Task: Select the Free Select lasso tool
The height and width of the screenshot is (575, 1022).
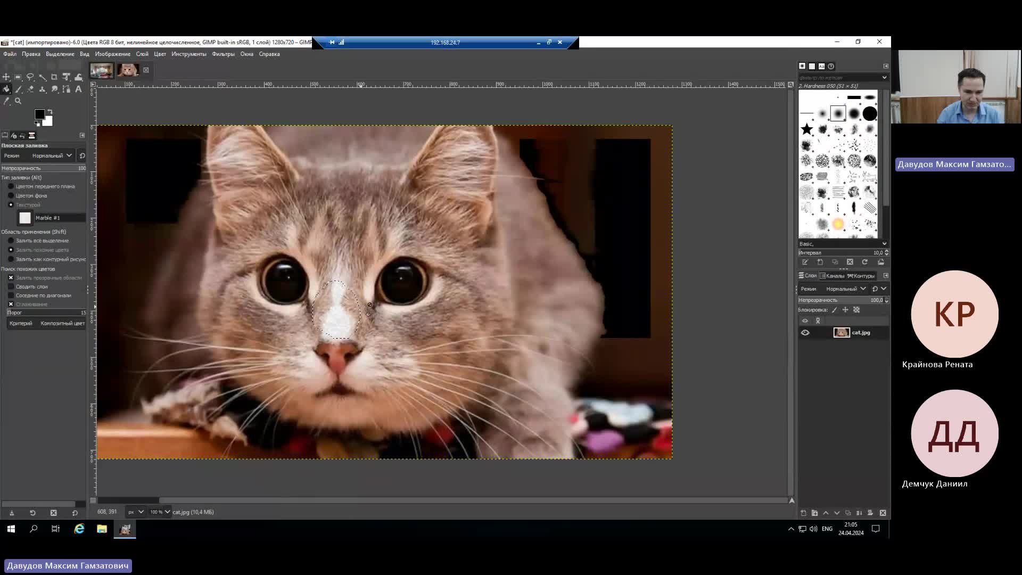Action: pyautogui.click(x=30, y=77)
